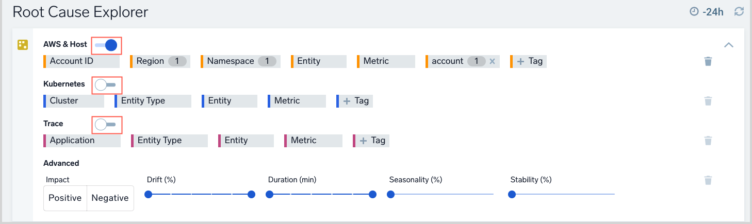This screenshot has width=752, height=224.
Task: Click trash icon in Trace row
Action: (x=708, y=141)
